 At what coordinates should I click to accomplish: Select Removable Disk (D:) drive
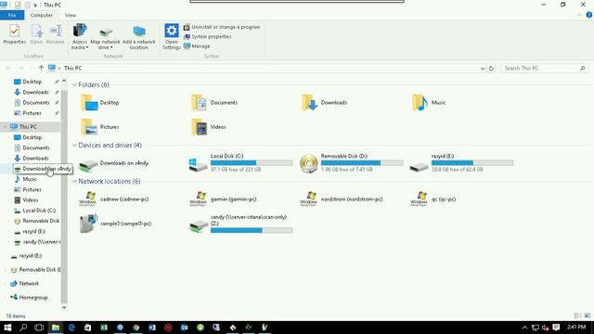(351, 163)
